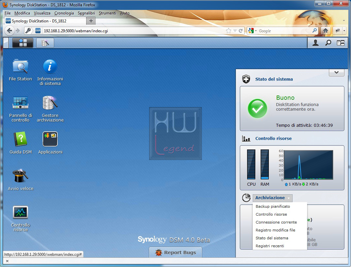Screen dimensions: 351x267
Task: Open the URL history dropdown arrow
Action: [x=235, y=31]
